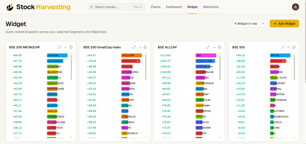
Task: Open more options for BSE ALLCAP widget
Action: coord(214,47)
